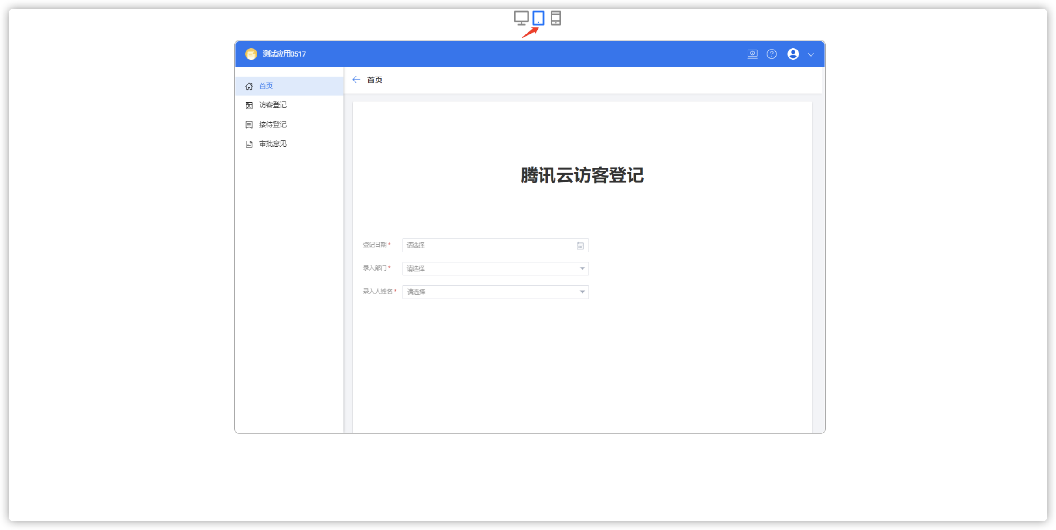Click the 访客登记 form icon
The image size is (1056, 530).
[249, 105]
